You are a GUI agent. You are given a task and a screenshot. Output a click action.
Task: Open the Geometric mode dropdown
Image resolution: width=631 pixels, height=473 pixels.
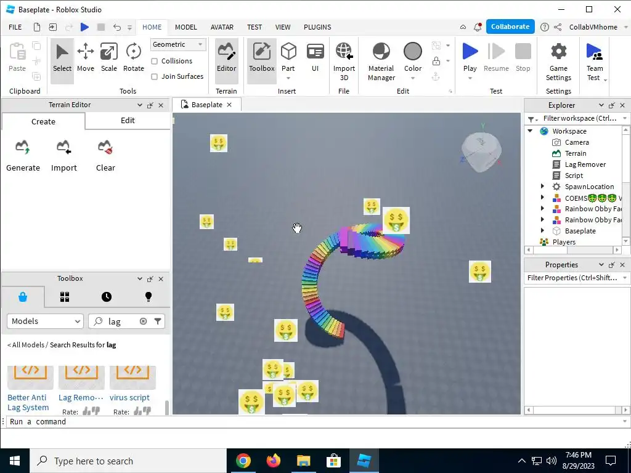[x=178, y=44]
